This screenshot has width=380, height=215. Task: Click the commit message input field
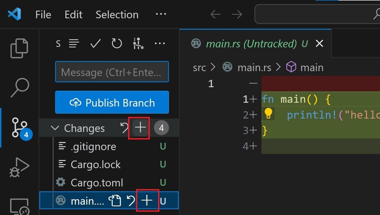[x=112, y=72]
